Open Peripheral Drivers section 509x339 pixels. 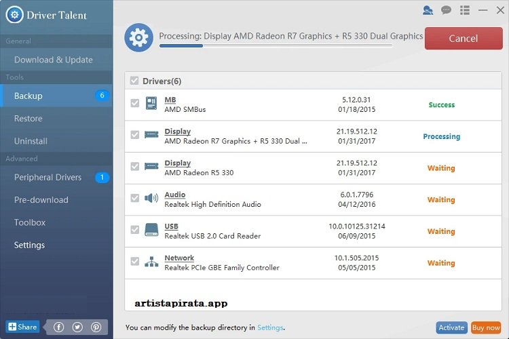pyautogui.click(x=48, y=178)
